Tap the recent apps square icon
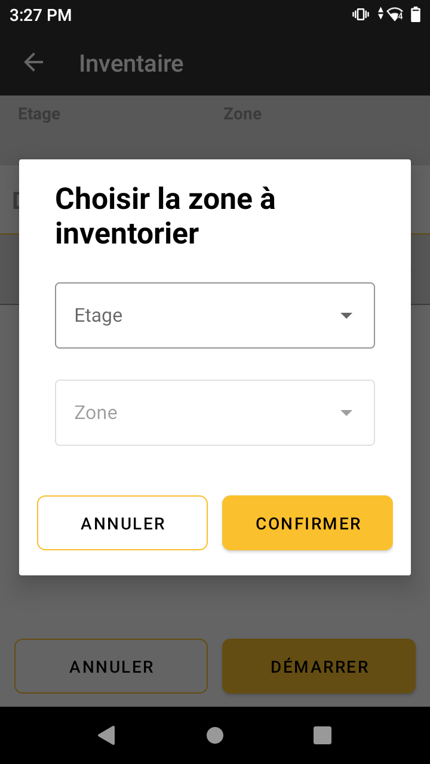The width and height of the screenshot is (430, 764). tap(322, 735)
